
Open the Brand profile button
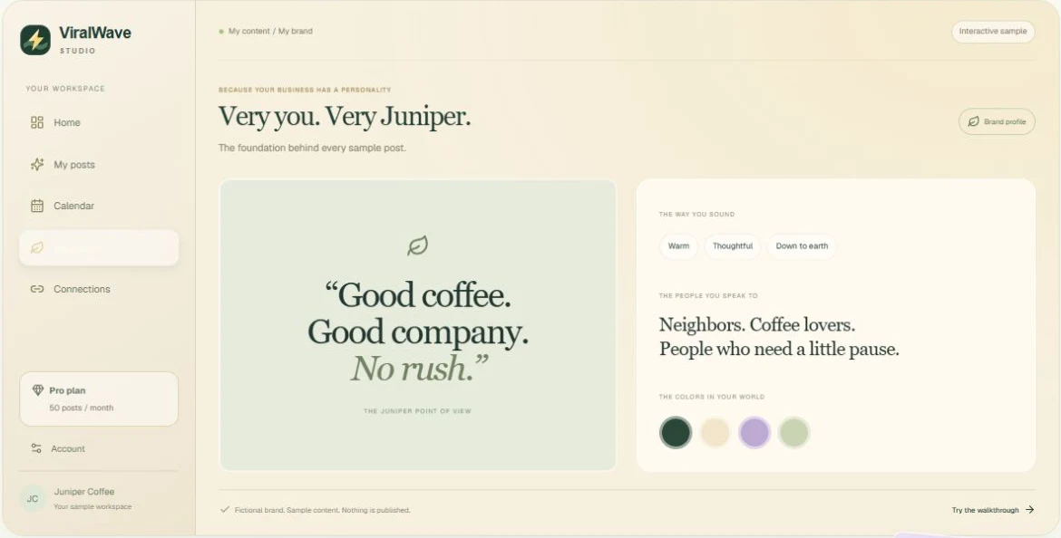point(997,121)
